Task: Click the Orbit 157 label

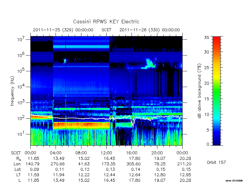Action: (x=216, y=162)
